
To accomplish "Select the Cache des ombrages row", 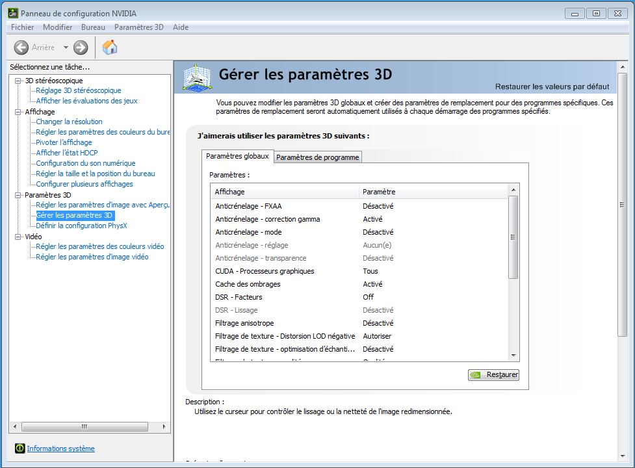I will [359, 284].
